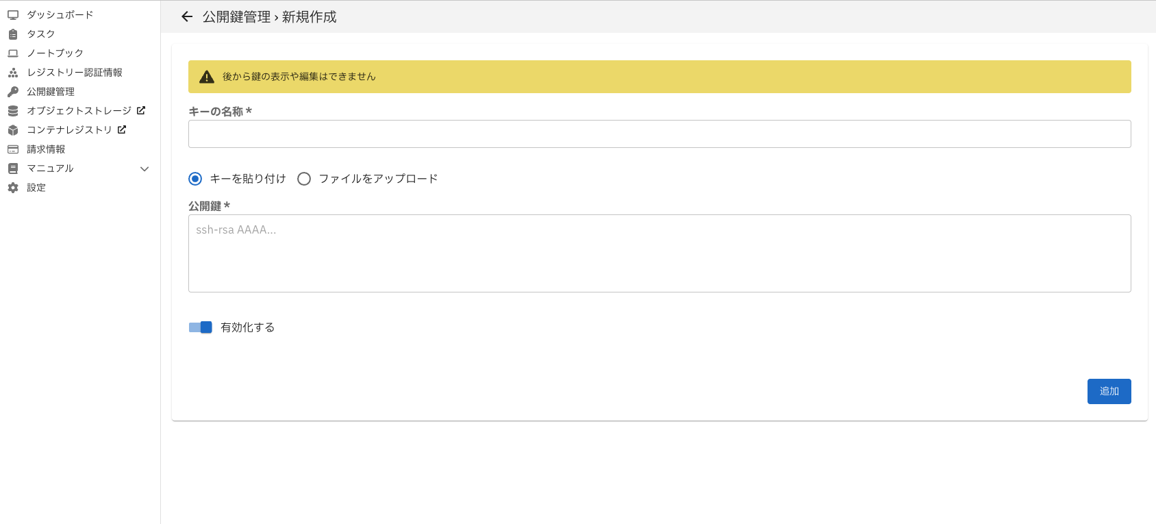Image resolution: width=1156 pixels, height=524 pixels.
Task: Click the container registry cube icon
Action: (13, 129)
